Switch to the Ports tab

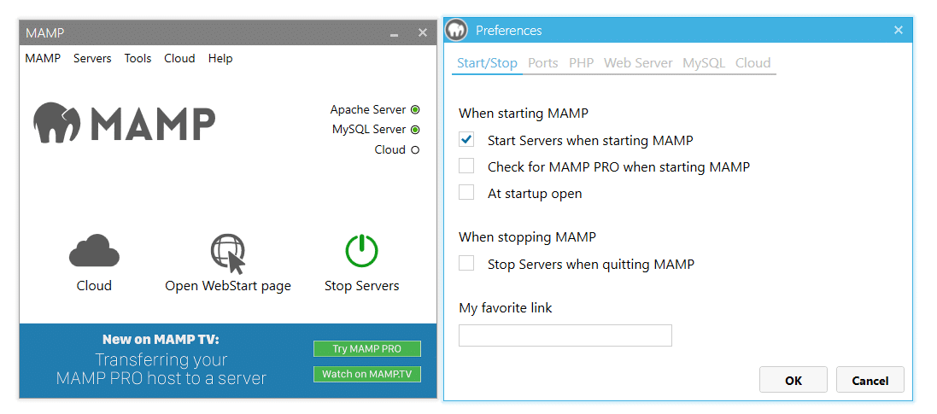(543, 63)
